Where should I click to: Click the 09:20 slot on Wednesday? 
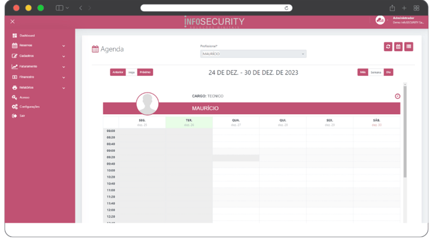point(236,157)
